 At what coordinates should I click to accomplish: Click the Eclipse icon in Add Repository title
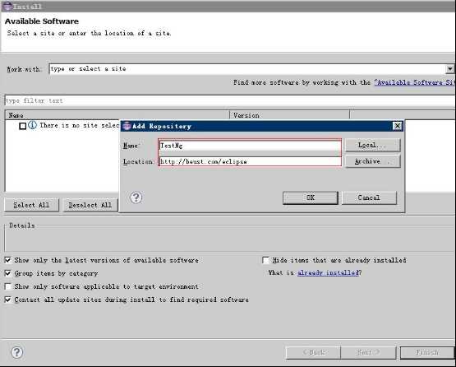pyautogui.click(x=127, y=126)
